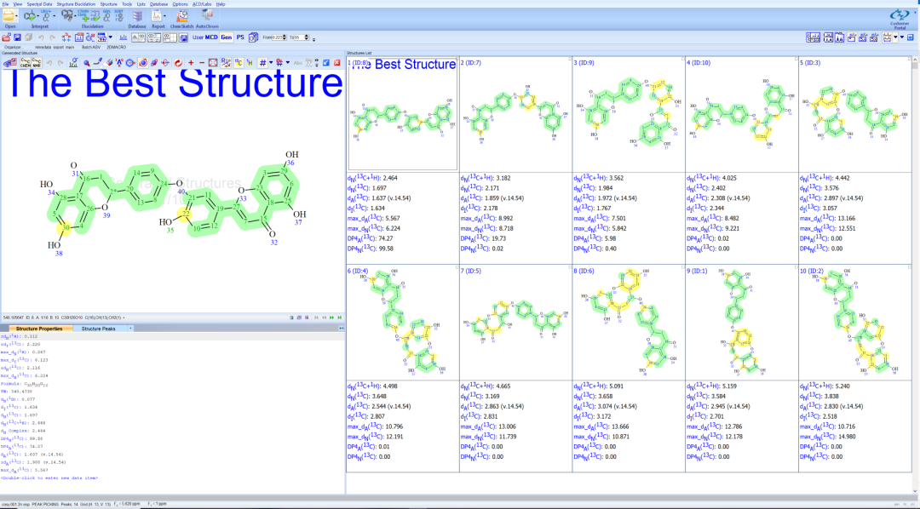The width and height of the screenshot is (920, 509).
Task: Open the ChemSketch tool
Action: 182,18
